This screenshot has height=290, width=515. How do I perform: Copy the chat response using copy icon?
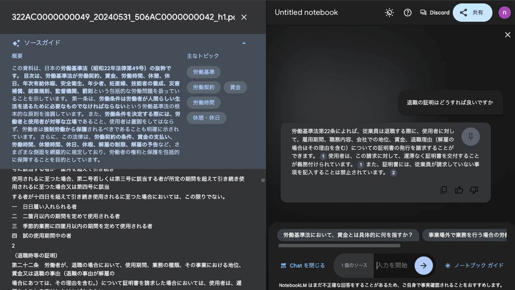click(x=443, y=190)
